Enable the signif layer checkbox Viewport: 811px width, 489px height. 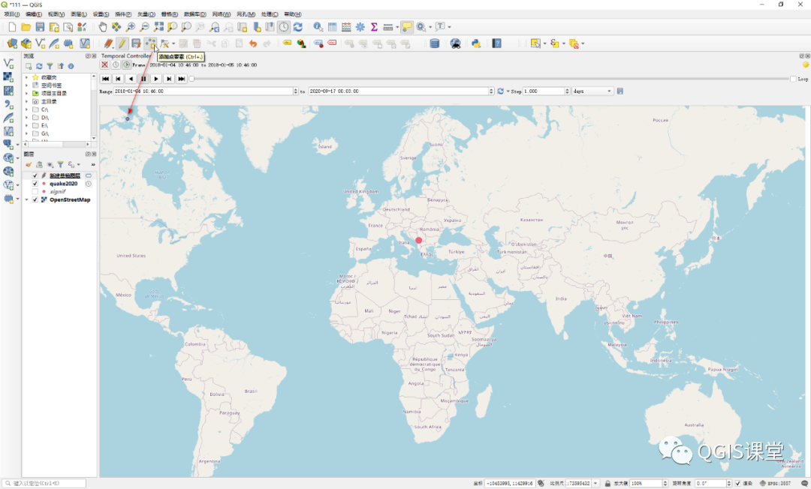(x=35, y=191)
